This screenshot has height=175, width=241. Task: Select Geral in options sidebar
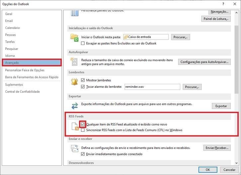tap(32, 14)
